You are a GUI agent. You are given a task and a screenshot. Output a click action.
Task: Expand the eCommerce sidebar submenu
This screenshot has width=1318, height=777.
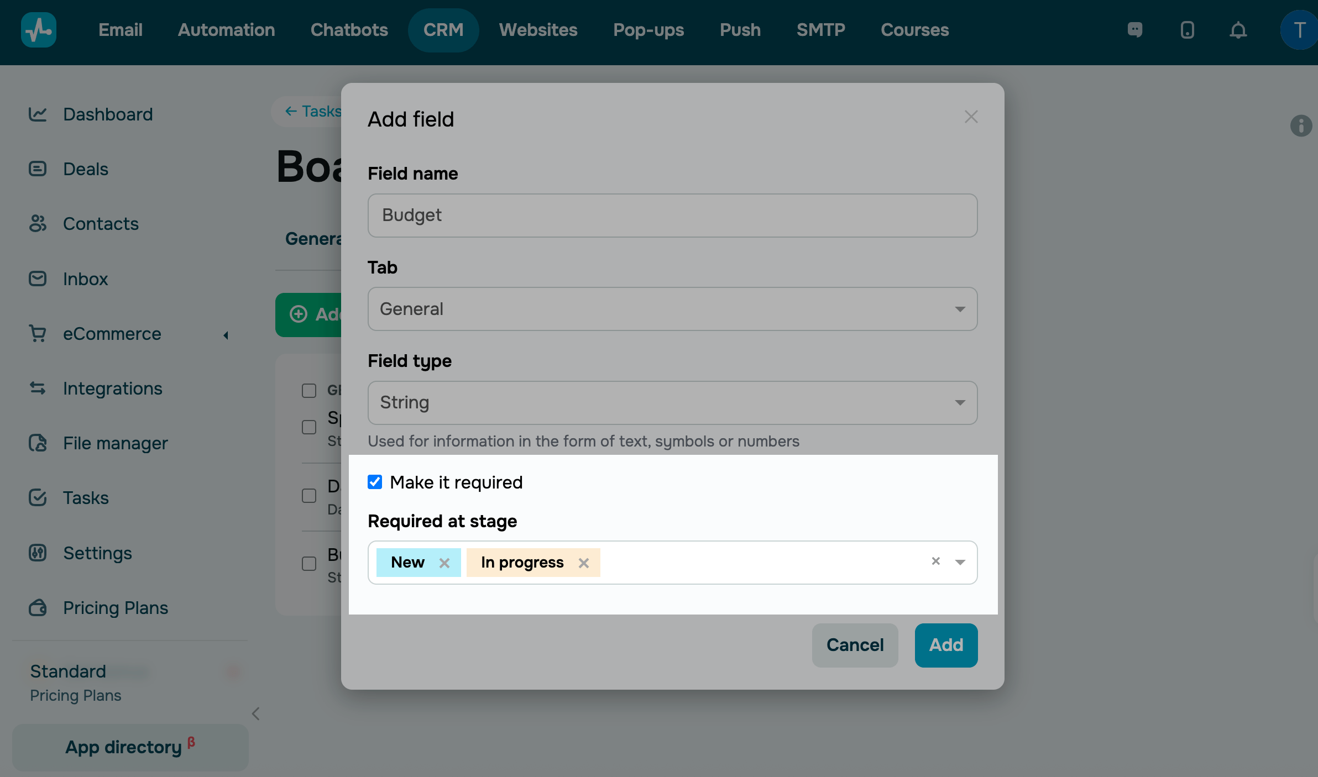pyautogui.click(x=226, y=335)
